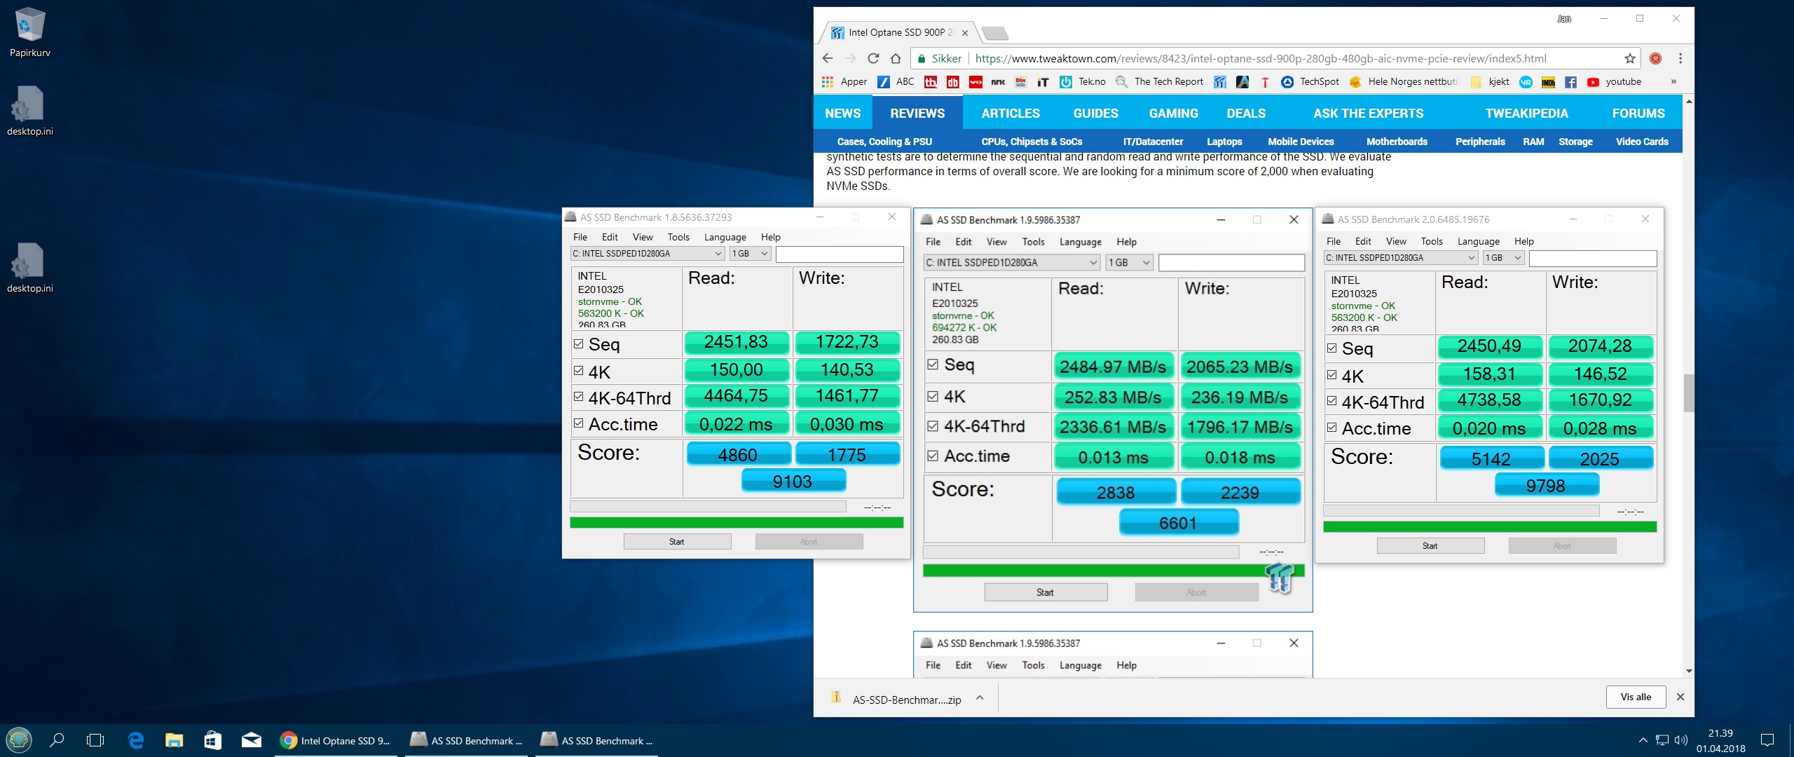Open Windows Start menu
Viewport: 1794px width, 757px height.
pos(19,740)
